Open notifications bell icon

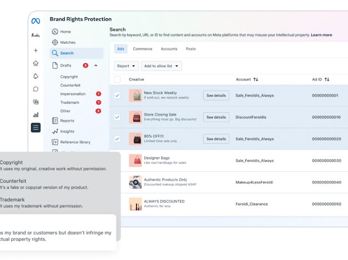point(36,76)
